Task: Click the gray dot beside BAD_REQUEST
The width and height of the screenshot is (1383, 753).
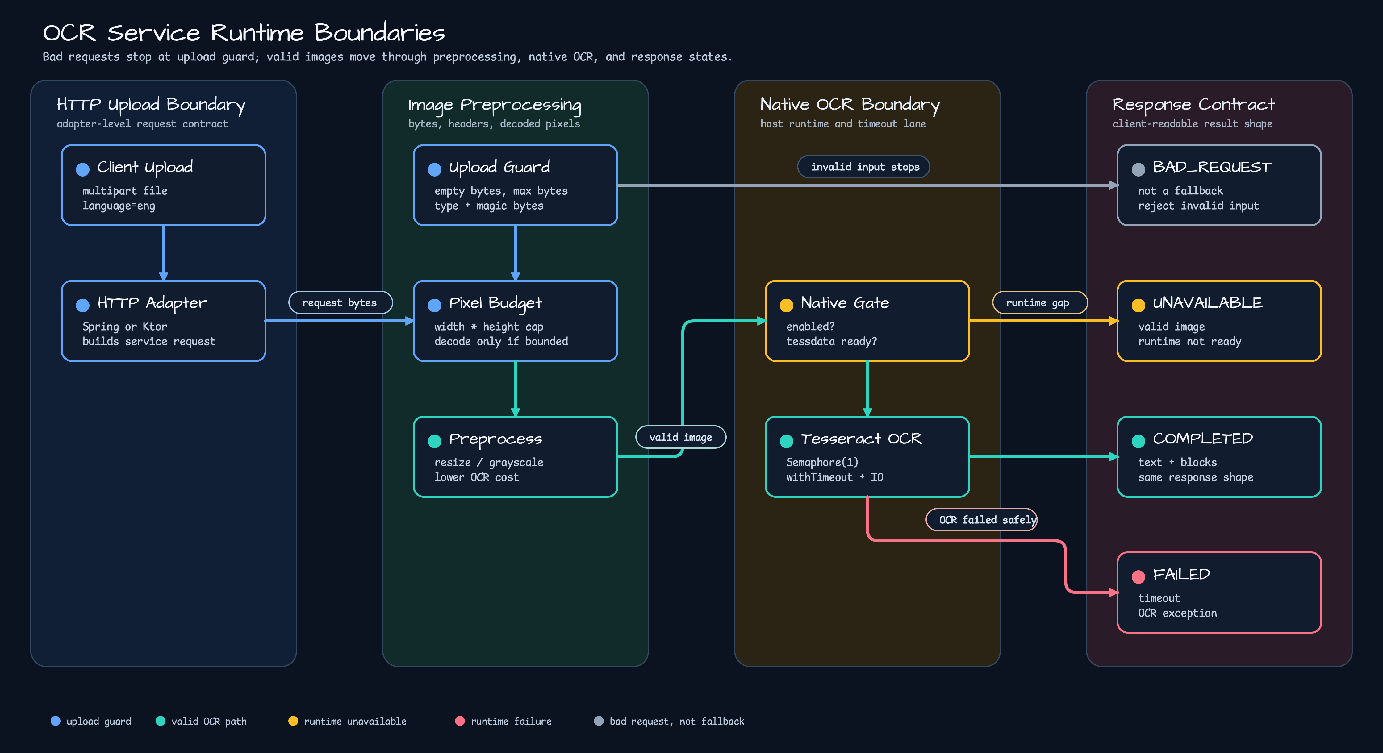Action: [1138, 170]
